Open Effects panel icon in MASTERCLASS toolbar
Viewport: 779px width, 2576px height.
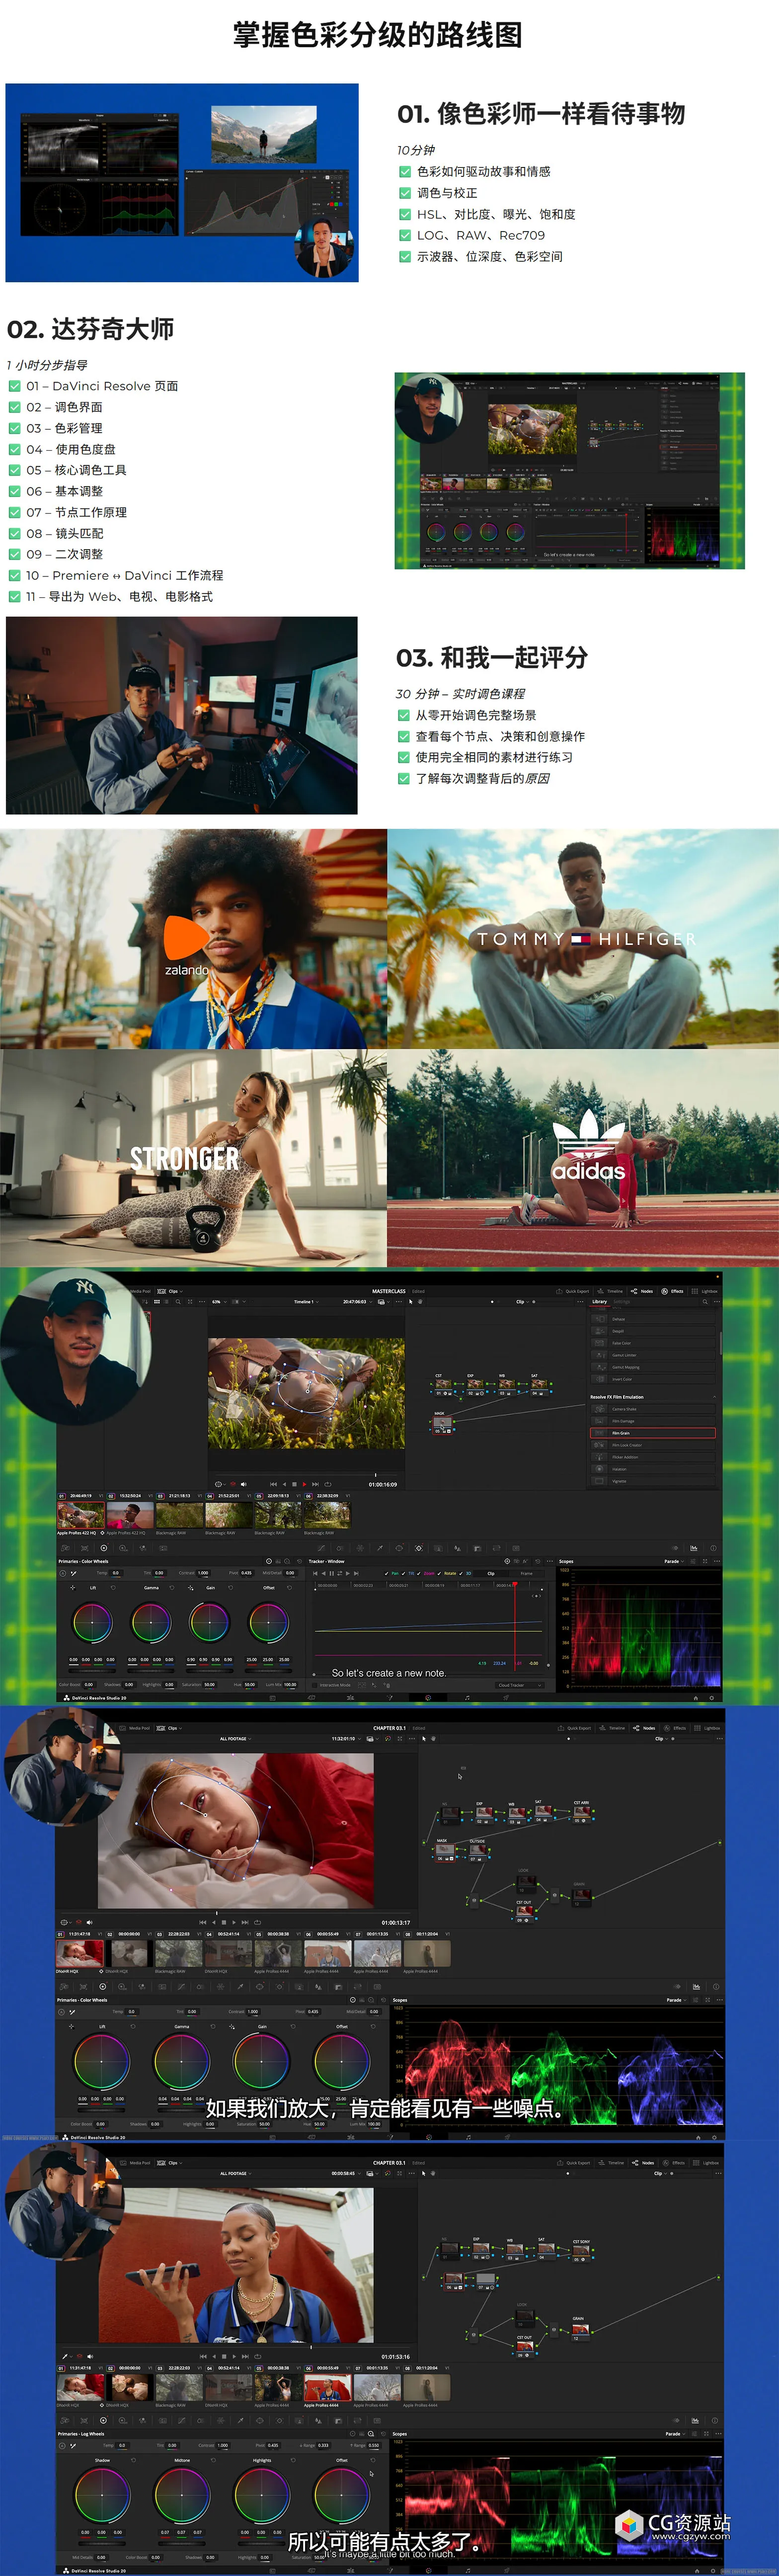(672, 1291)
